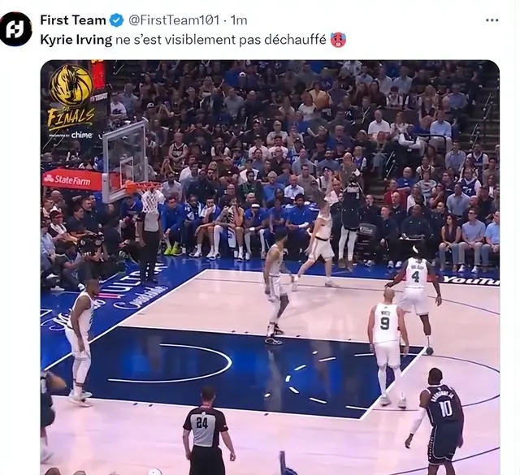The image size is (520, 475).
Task: Click the State Farm sign by backboard
Action: tap(72, 180)
